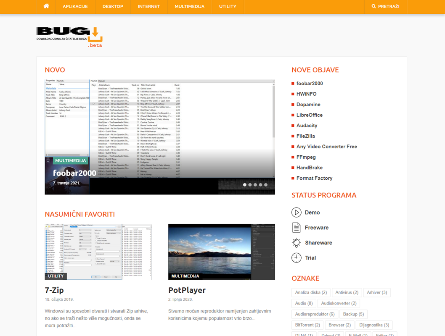Jump to the second carousel slide dot
The width and height of the screenshot is (445, 336).
point(250,185)
